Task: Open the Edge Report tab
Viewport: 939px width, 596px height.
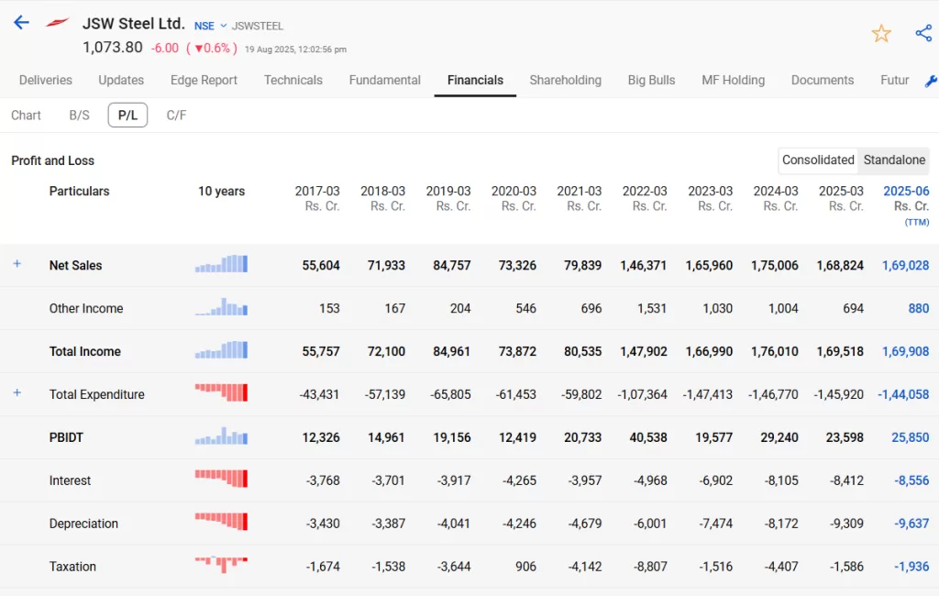Action: click(x=204, y=81)
